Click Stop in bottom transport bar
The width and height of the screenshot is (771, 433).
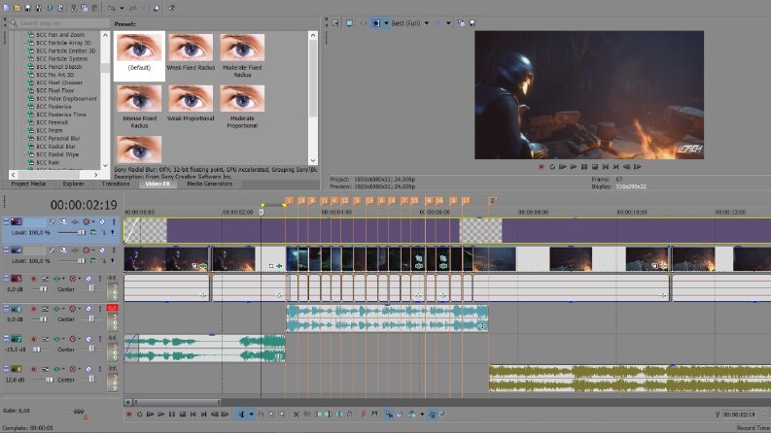click(183, 415)
